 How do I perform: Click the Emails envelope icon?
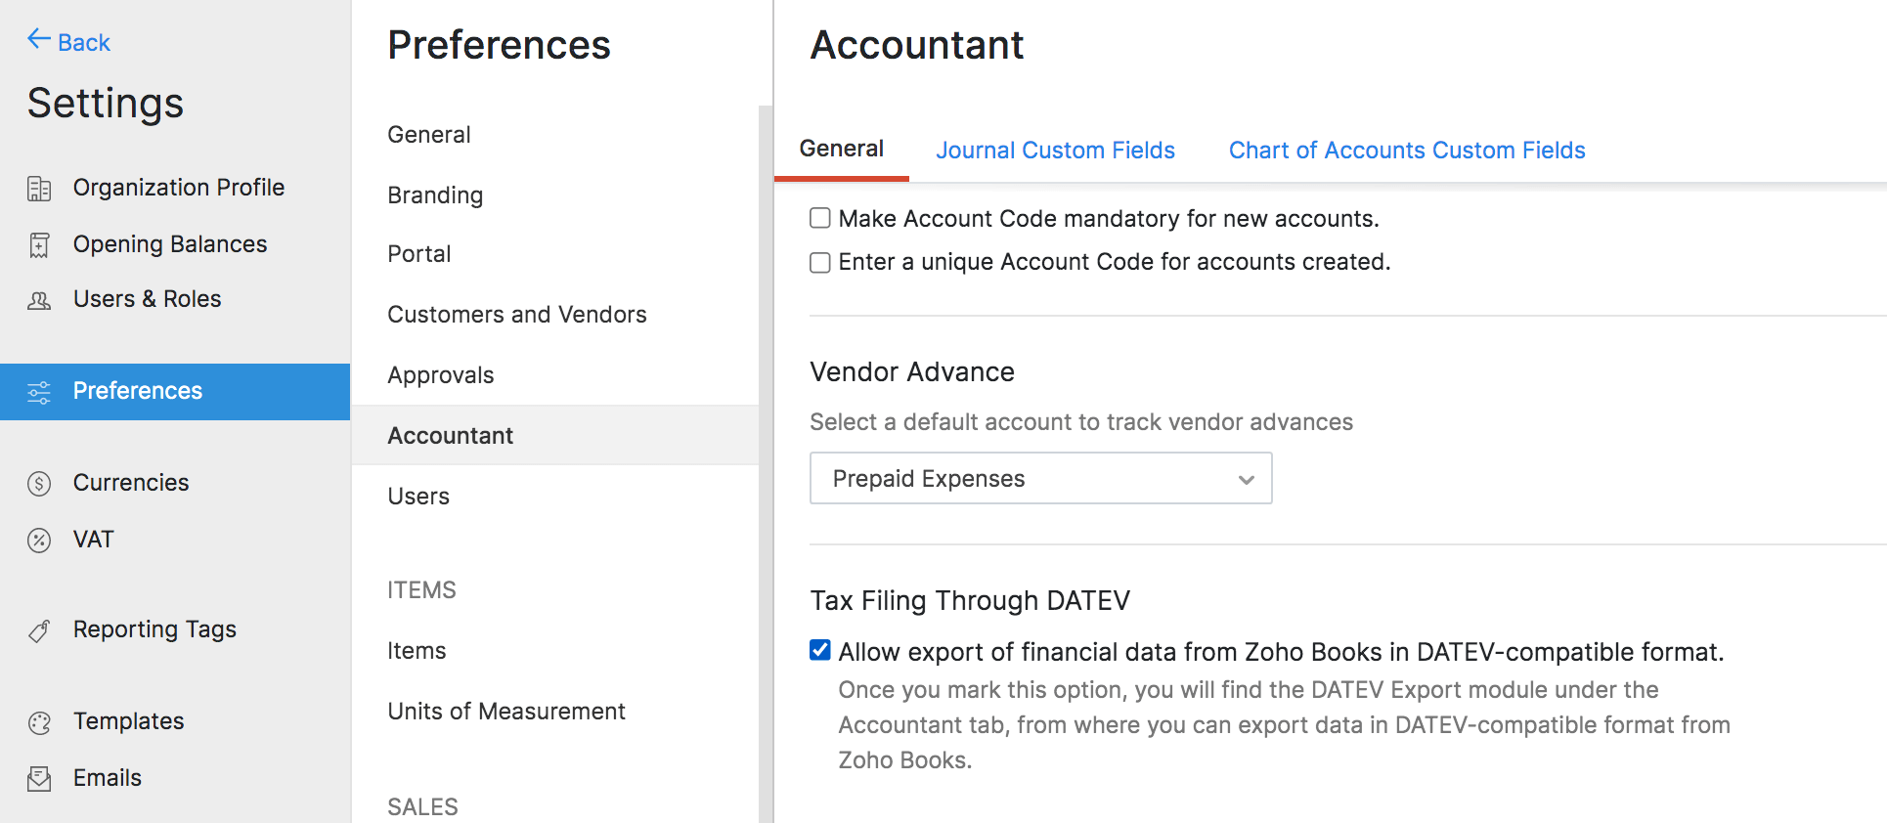click(x=39, y=779)
